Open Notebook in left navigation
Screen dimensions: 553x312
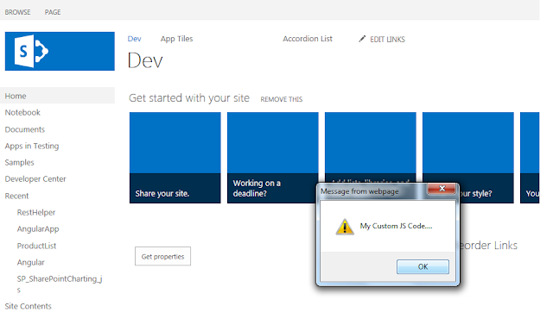tap(22, 112)
